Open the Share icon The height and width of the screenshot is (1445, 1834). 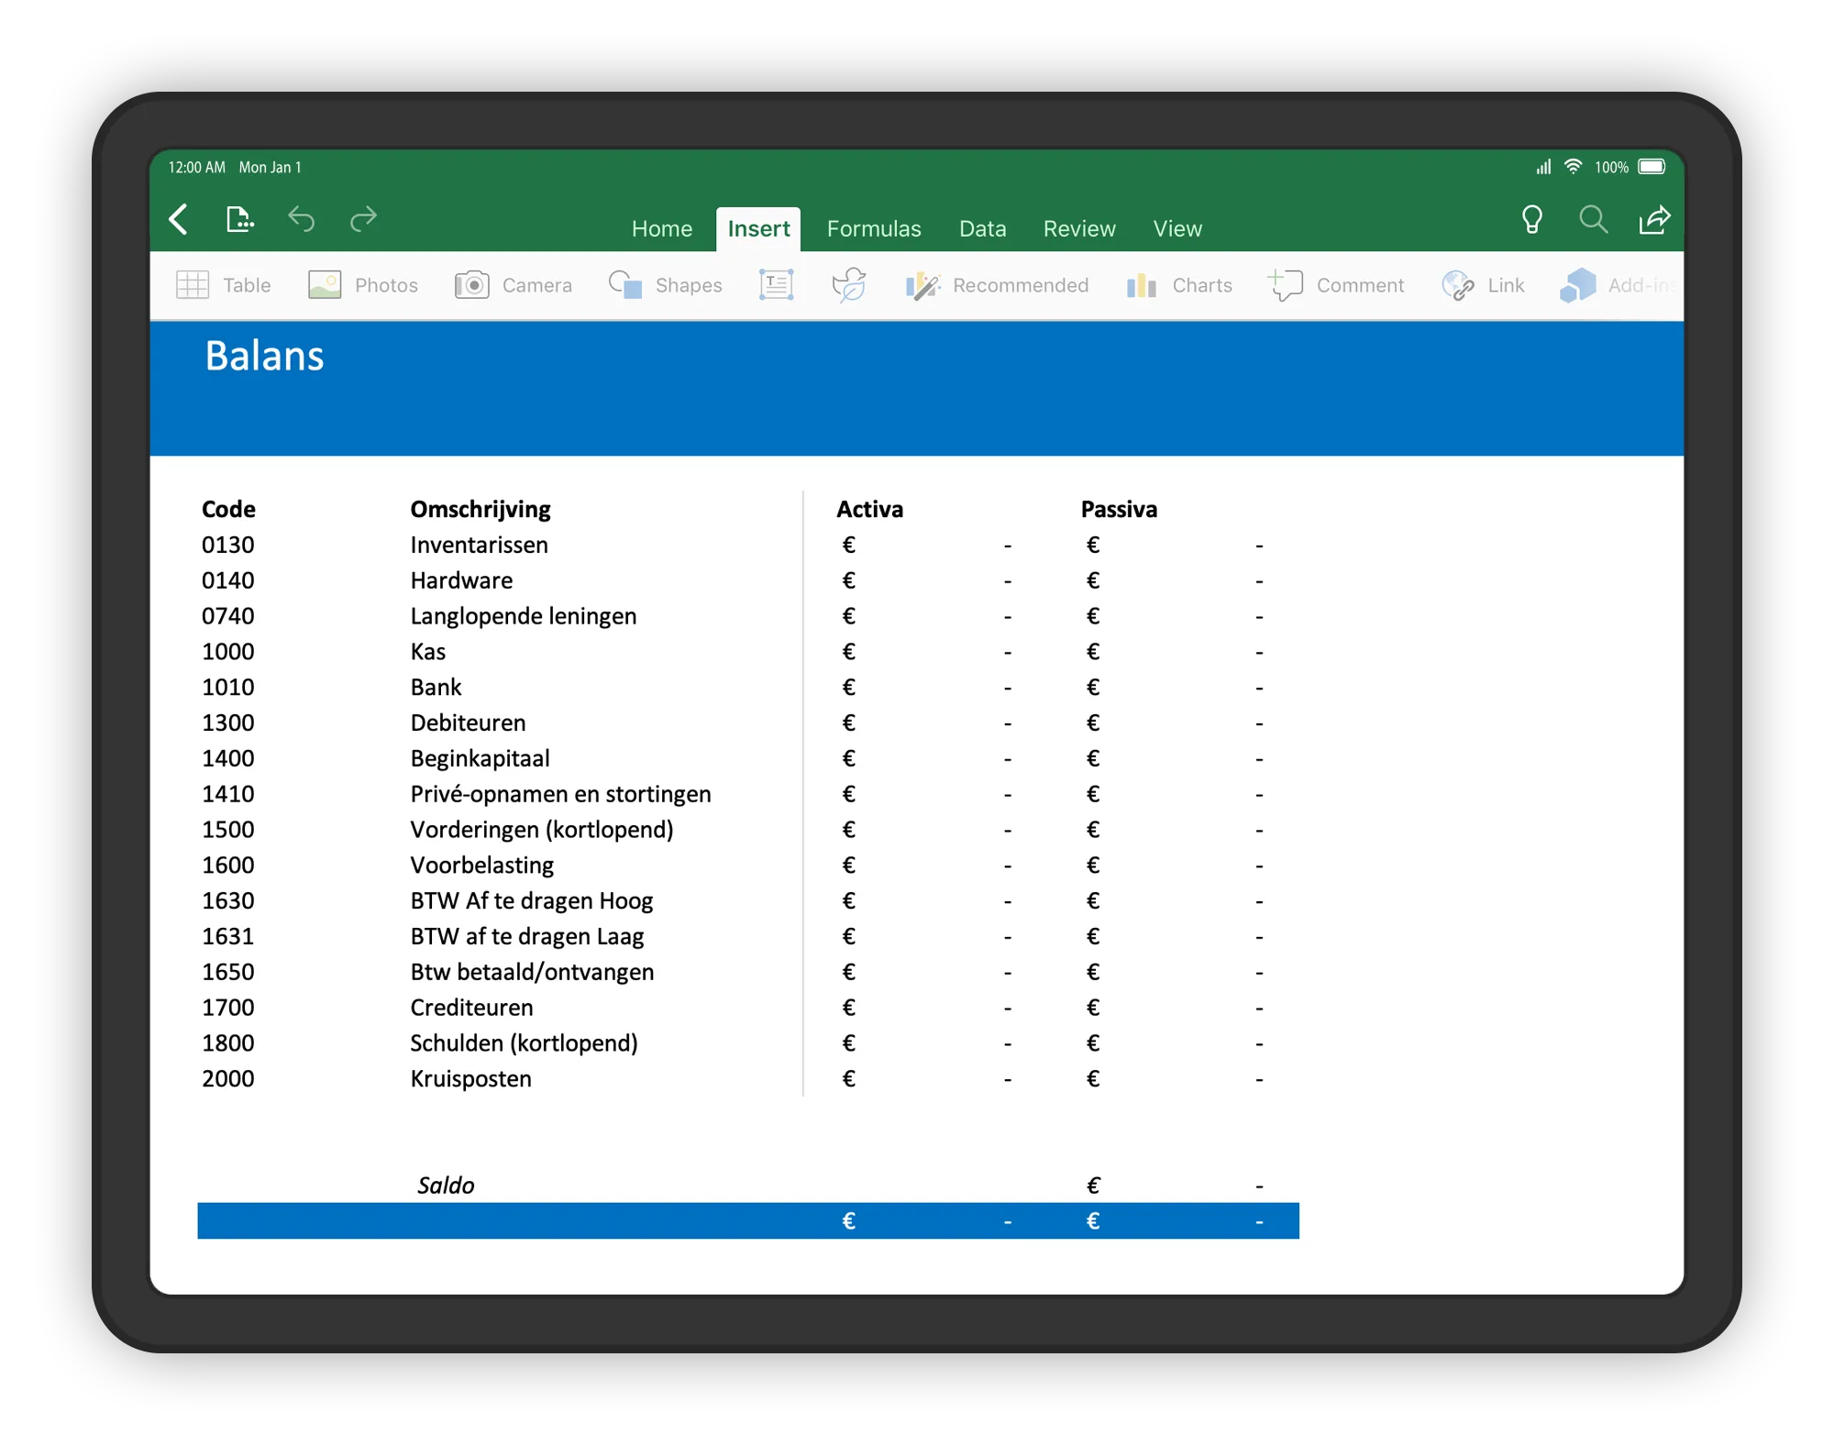(x=1654, y=220)
